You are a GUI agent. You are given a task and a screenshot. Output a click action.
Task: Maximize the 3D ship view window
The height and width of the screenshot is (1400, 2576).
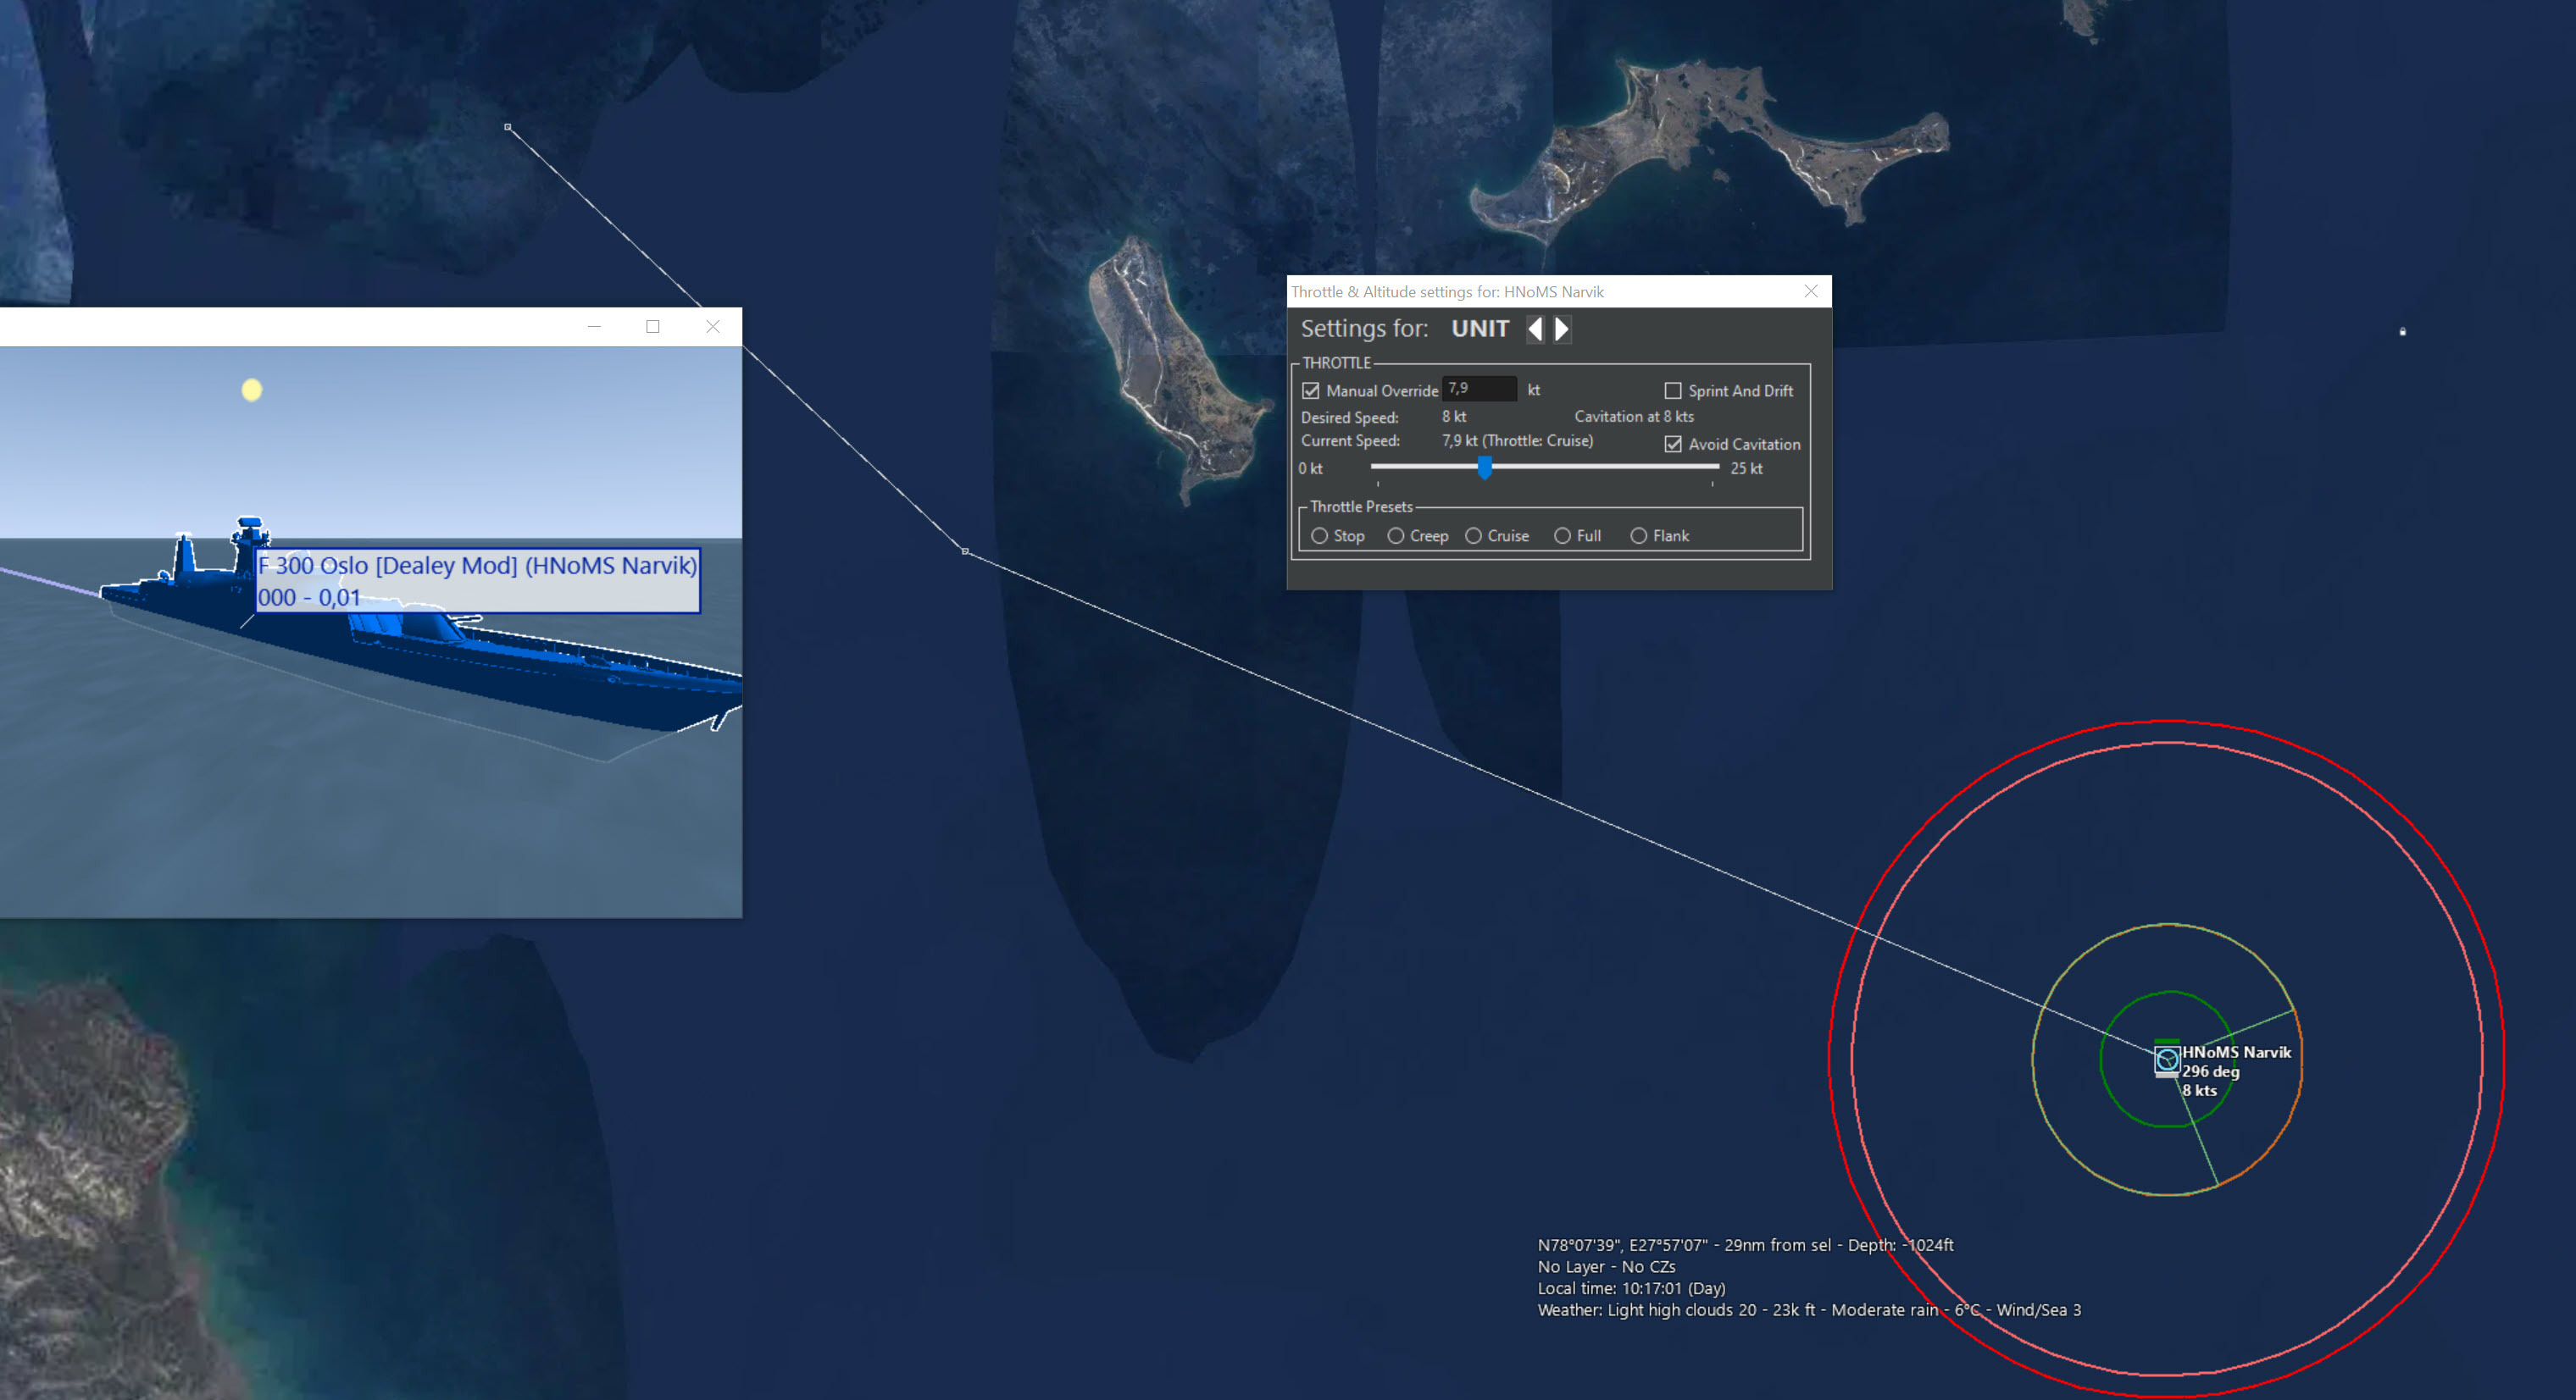tap(653, 327)
